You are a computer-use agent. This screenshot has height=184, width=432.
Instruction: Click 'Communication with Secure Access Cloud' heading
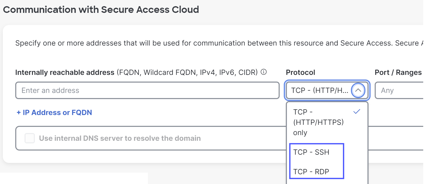click(x=101, y=10)
